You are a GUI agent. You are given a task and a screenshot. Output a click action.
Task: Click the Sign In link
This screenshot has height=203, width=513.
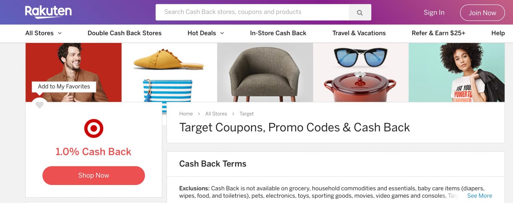[434, 12]
